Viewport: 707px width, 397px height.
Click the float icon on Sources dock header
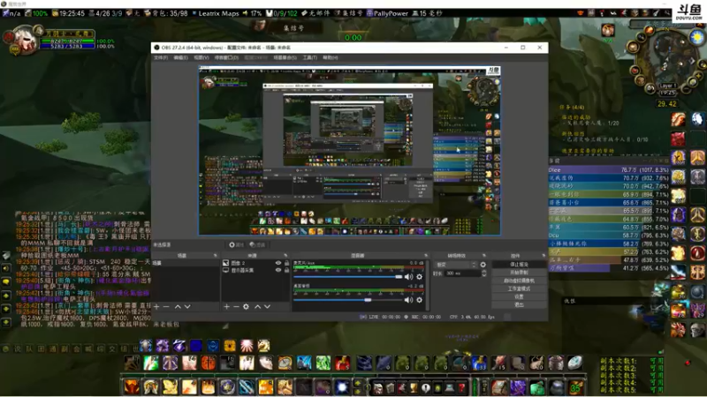[285, 255]
